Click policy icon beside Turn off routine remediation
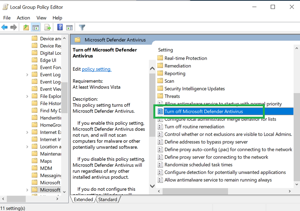The width and height of the screenshot is (300, 211). click(x=160, y=126)
